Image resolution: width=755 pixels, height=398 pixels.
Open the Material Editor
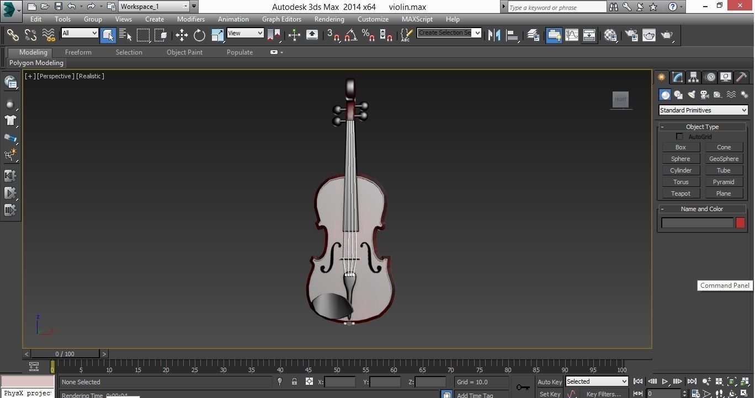[x=610, y=35]
